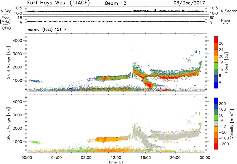Click the 20:00 time tick label

point(175,158)
